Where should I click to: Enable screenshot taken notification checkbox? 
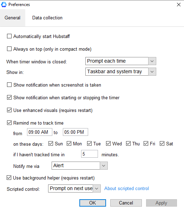(x=9, y=85)
